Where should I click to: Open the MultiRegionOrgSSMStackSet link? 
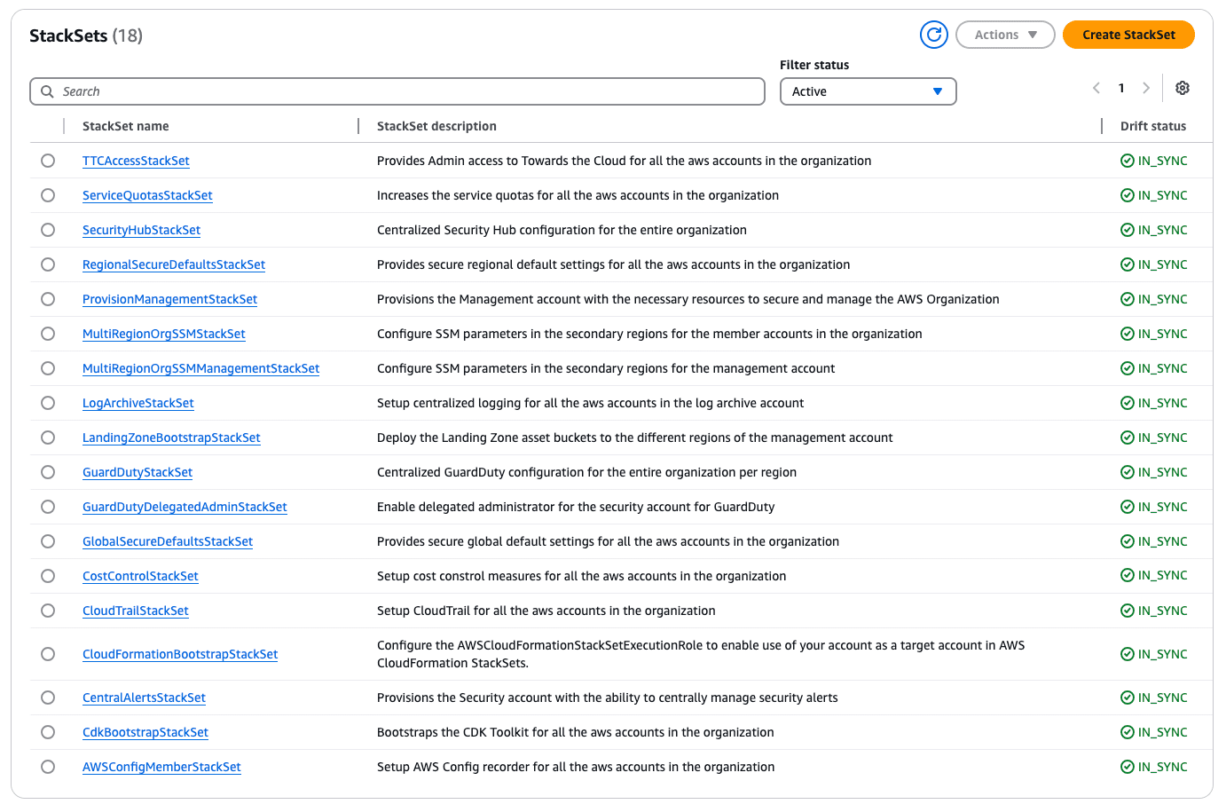pos(164,334)
